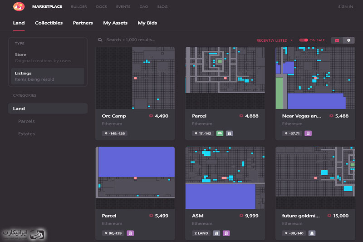Image resolution: width=363 pixels, height=242 pixels.
Task: Open the ASM map thumbnail
Action: pos(225,178)
